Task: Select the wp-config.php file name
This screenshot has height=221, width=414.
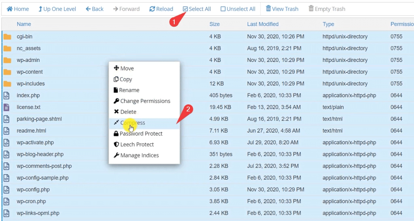Action: point(33,189)
